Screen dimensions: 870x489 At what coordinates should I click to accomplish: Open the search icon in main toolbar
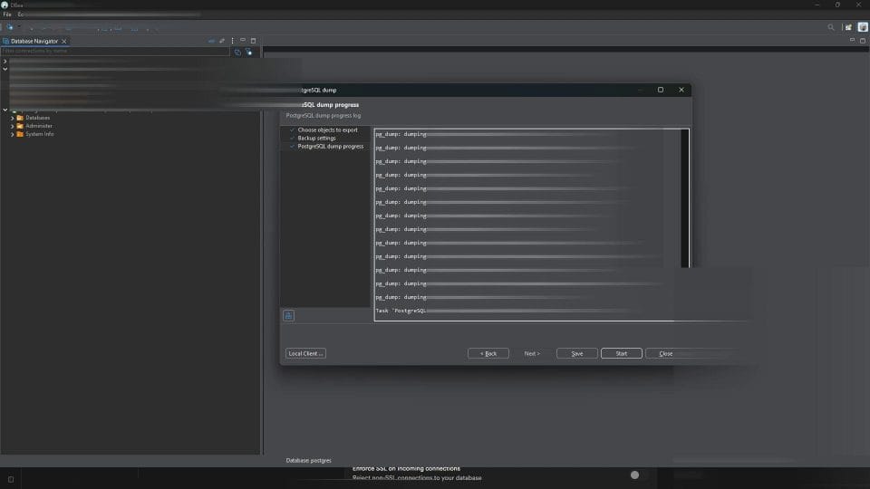click(x=831, y=27)
